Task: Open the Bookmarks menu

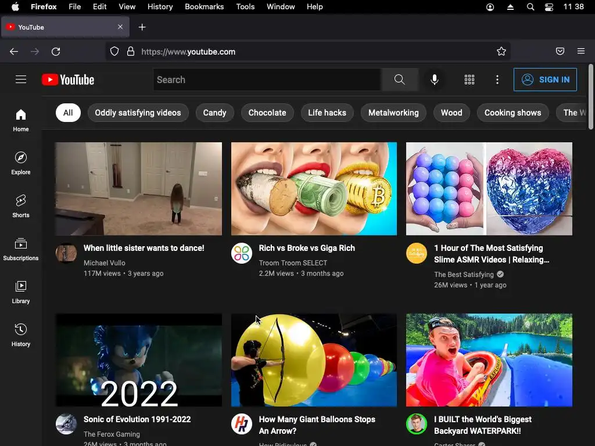Action: 204,7
